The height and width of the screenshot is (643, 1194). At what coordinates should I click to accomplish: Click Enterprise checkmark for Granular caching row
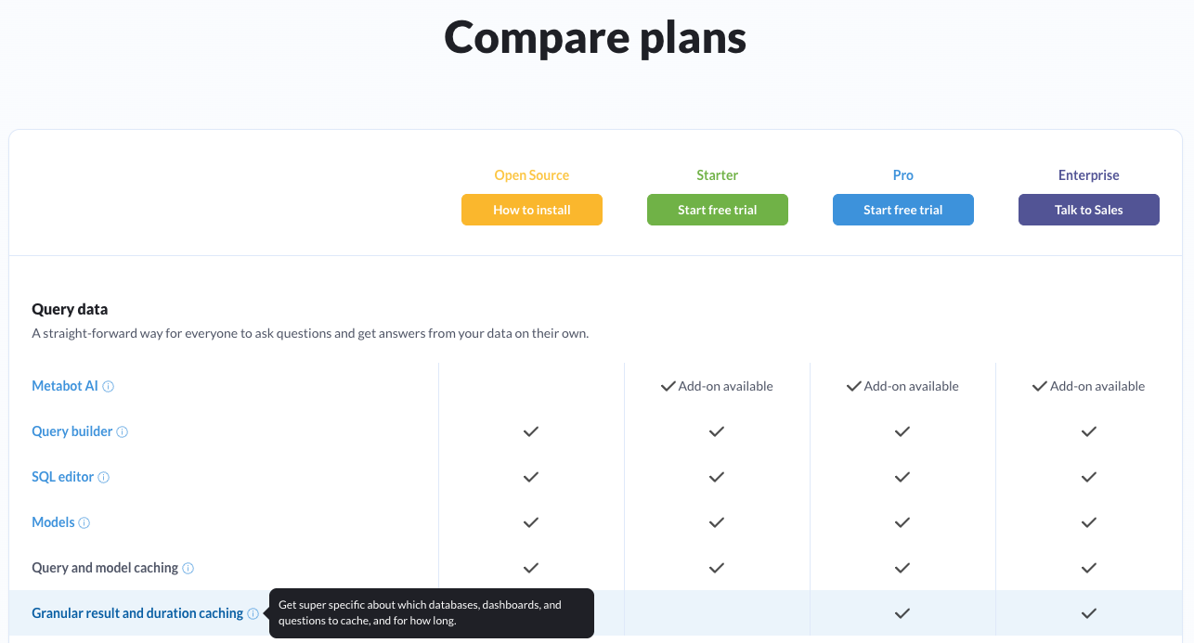(1089, 613)
